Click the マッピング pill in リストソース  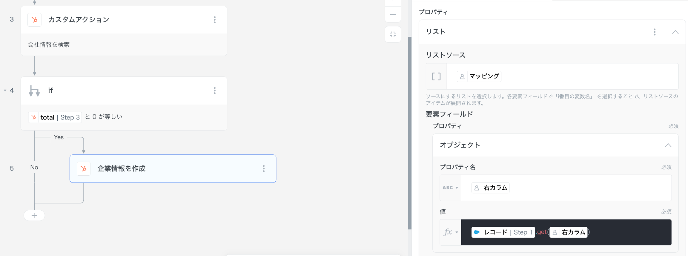479,76
